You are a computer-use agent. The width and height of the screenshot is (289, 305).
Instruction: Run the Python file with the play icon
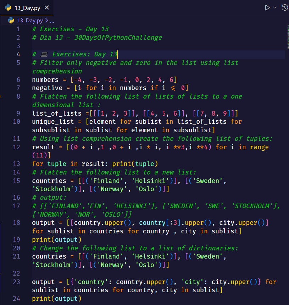click(267, 8)
